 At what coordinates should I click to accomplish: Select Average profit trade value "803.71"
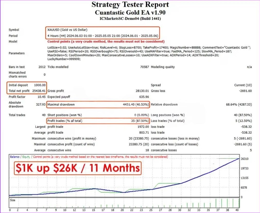pyautogui.click(x=144, y=133)
